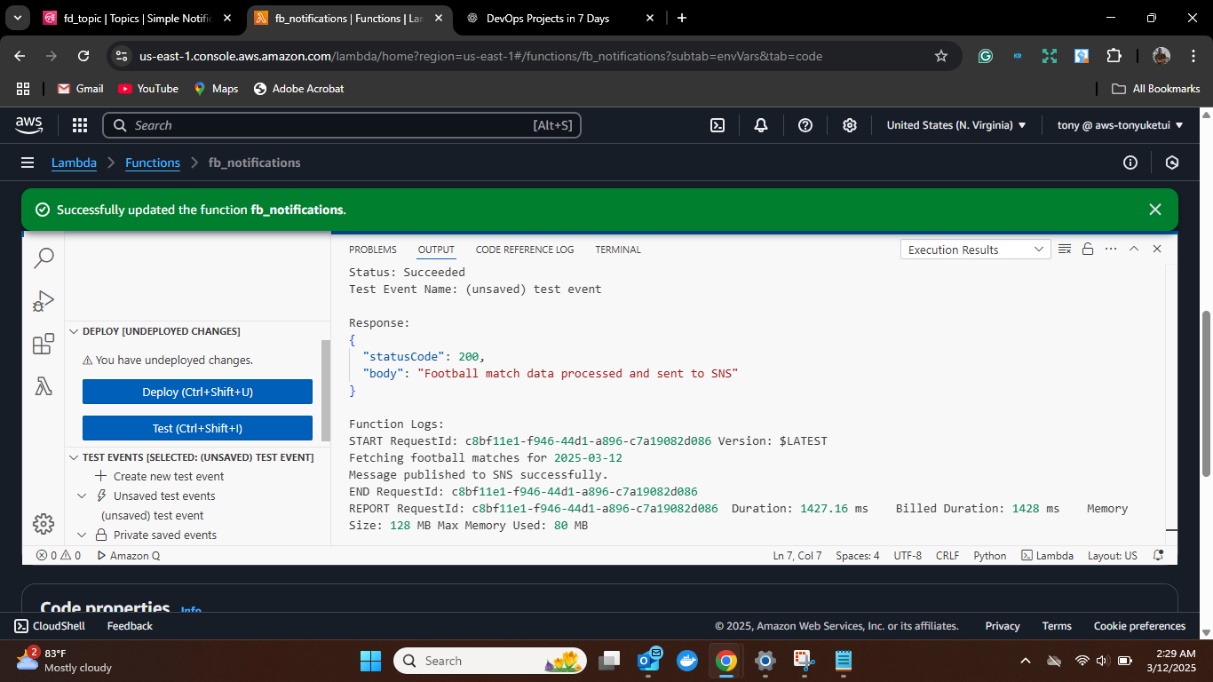Open output panel more actions ellipsis
The image size is (1213, 682).
1111,250
